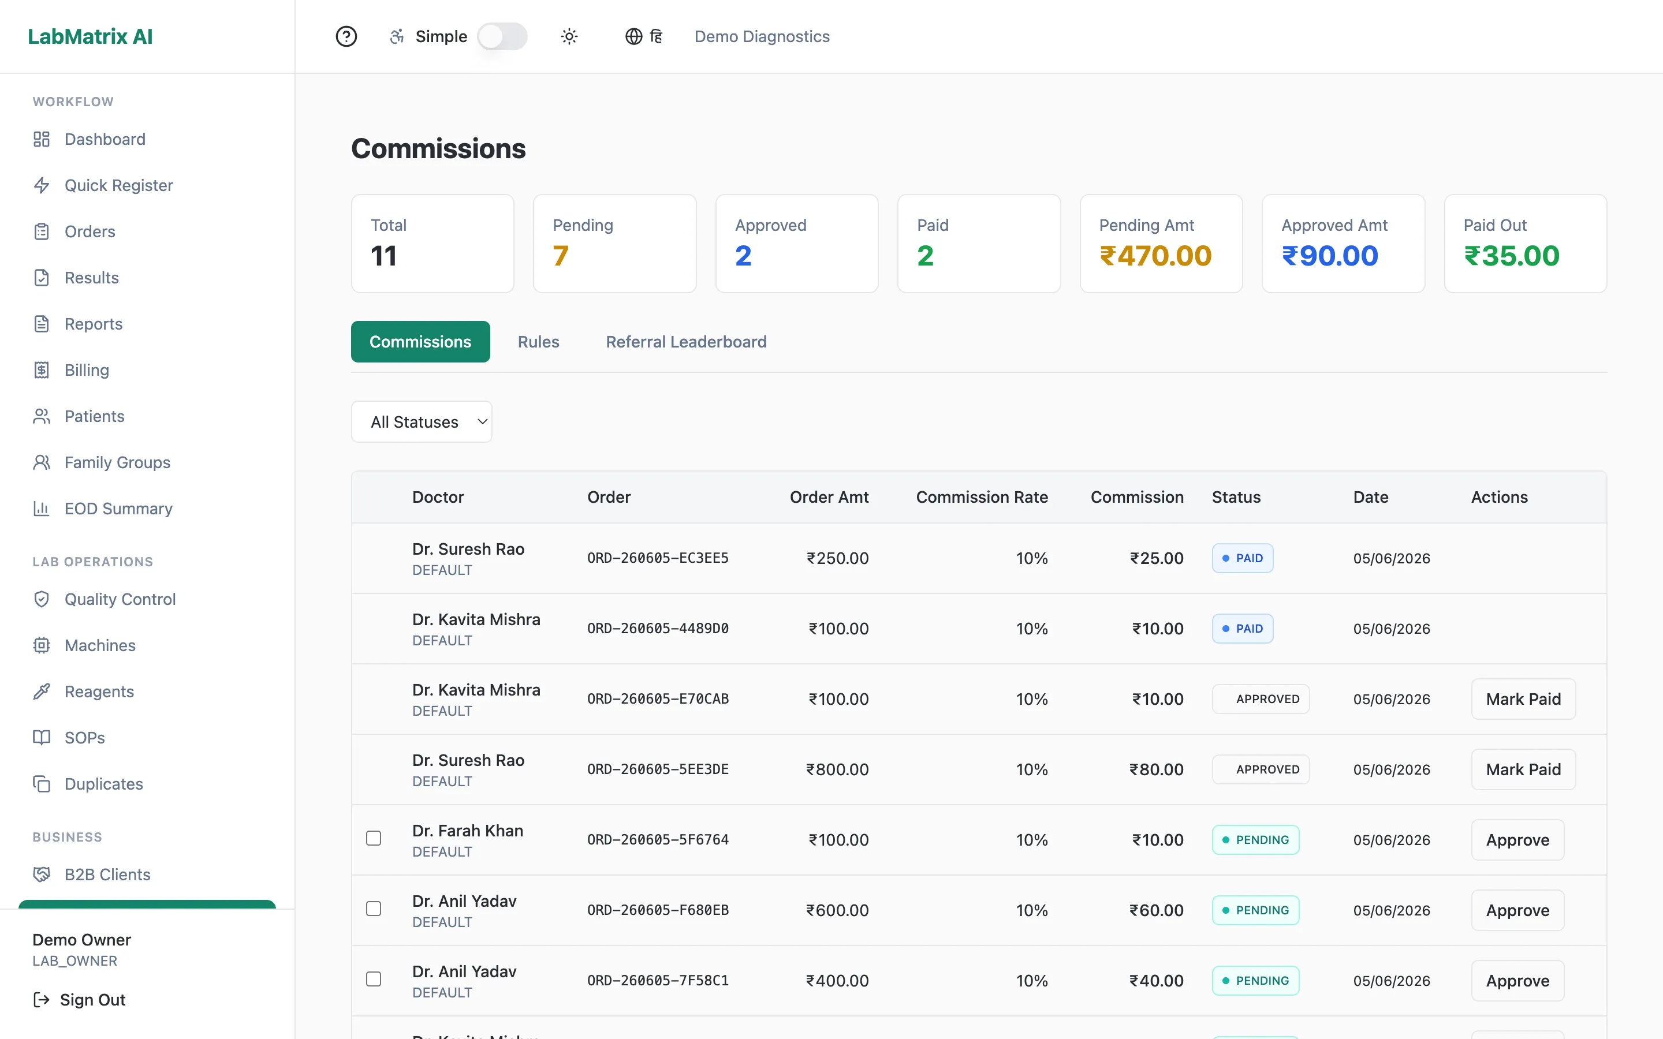The image size is (1663, 1039).
Task: Click the ₹60.00 commission value
Action: (1157, 910)
